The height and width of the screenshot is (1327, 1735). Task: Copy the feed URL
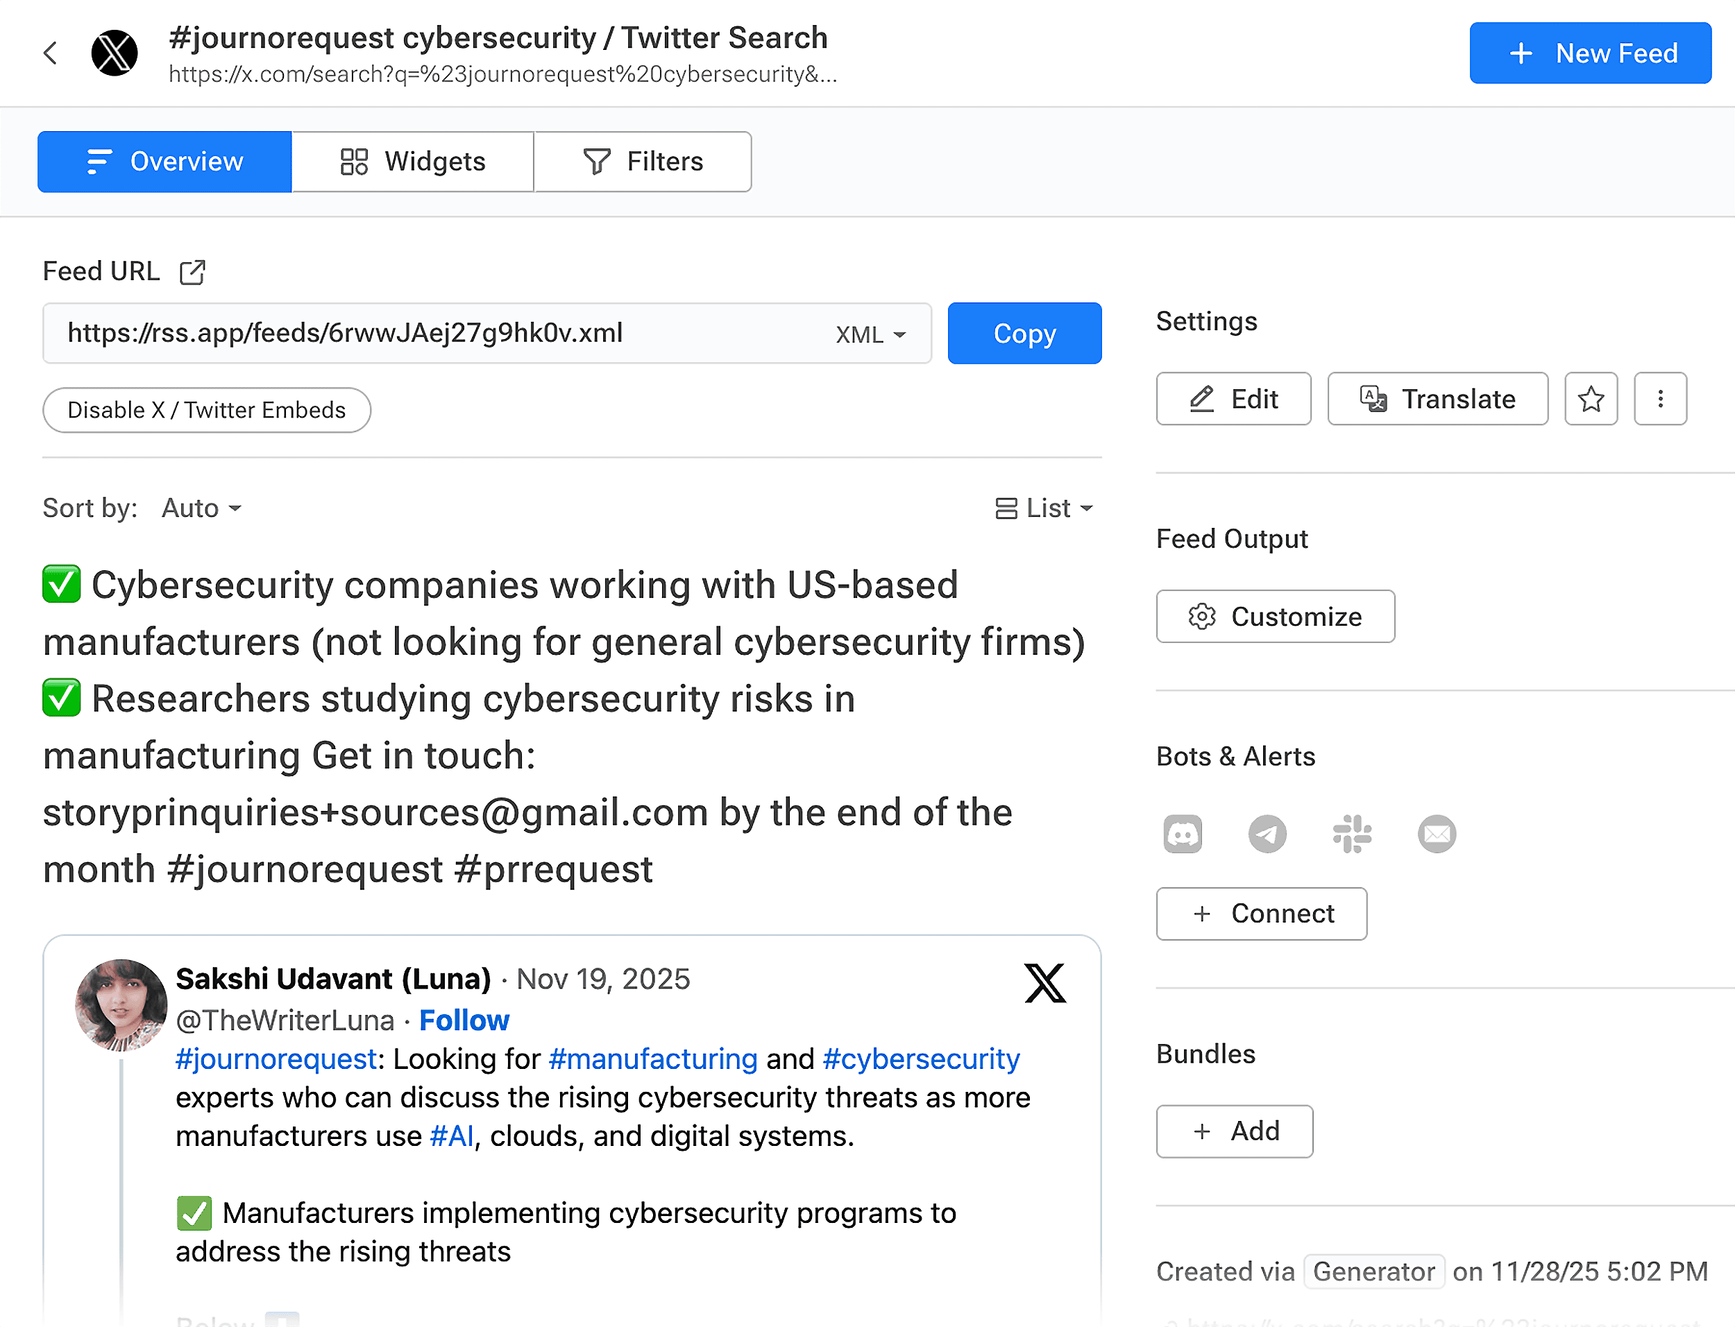tap(1024, 334)
